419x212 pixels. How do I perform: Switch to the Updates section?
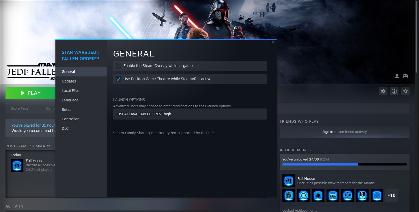pyautogui.click(x=81, y=81)
